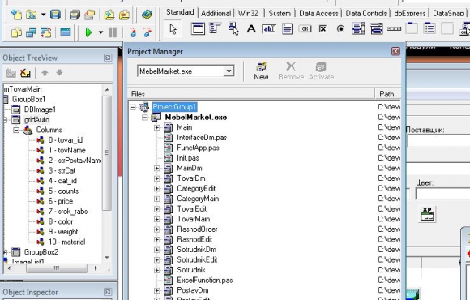Viewport: 470px width, 300px height.
Task: Expand the TovarDm unit node
Action: point(156,178)
